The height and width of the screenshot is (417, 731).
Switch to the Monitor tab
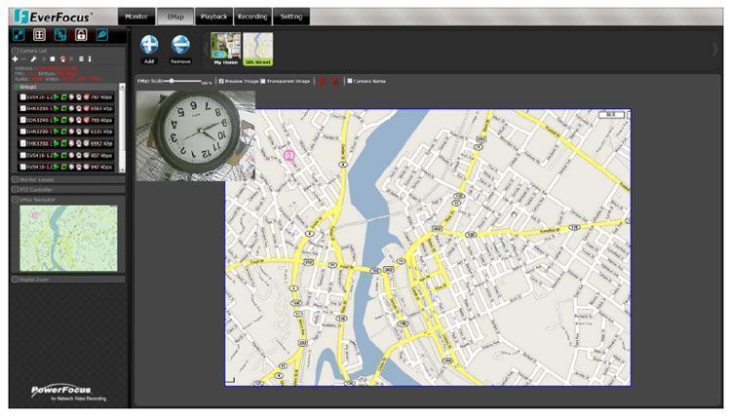click(x=136, y=17)
